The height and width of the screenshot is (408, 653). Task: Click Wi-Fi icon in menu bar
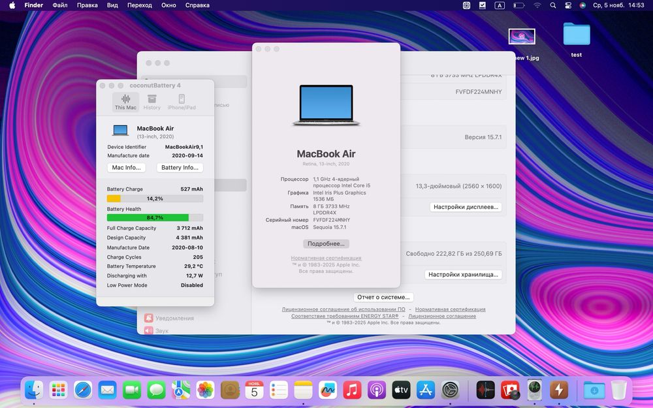(x=537, y=5)
